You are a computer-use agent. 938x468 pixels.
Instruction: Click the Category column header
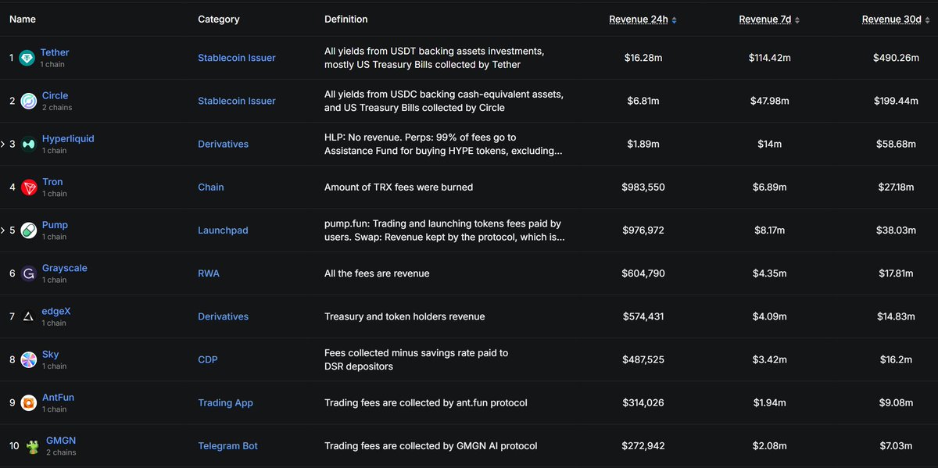pyautogui.click(x=219, y=20)
